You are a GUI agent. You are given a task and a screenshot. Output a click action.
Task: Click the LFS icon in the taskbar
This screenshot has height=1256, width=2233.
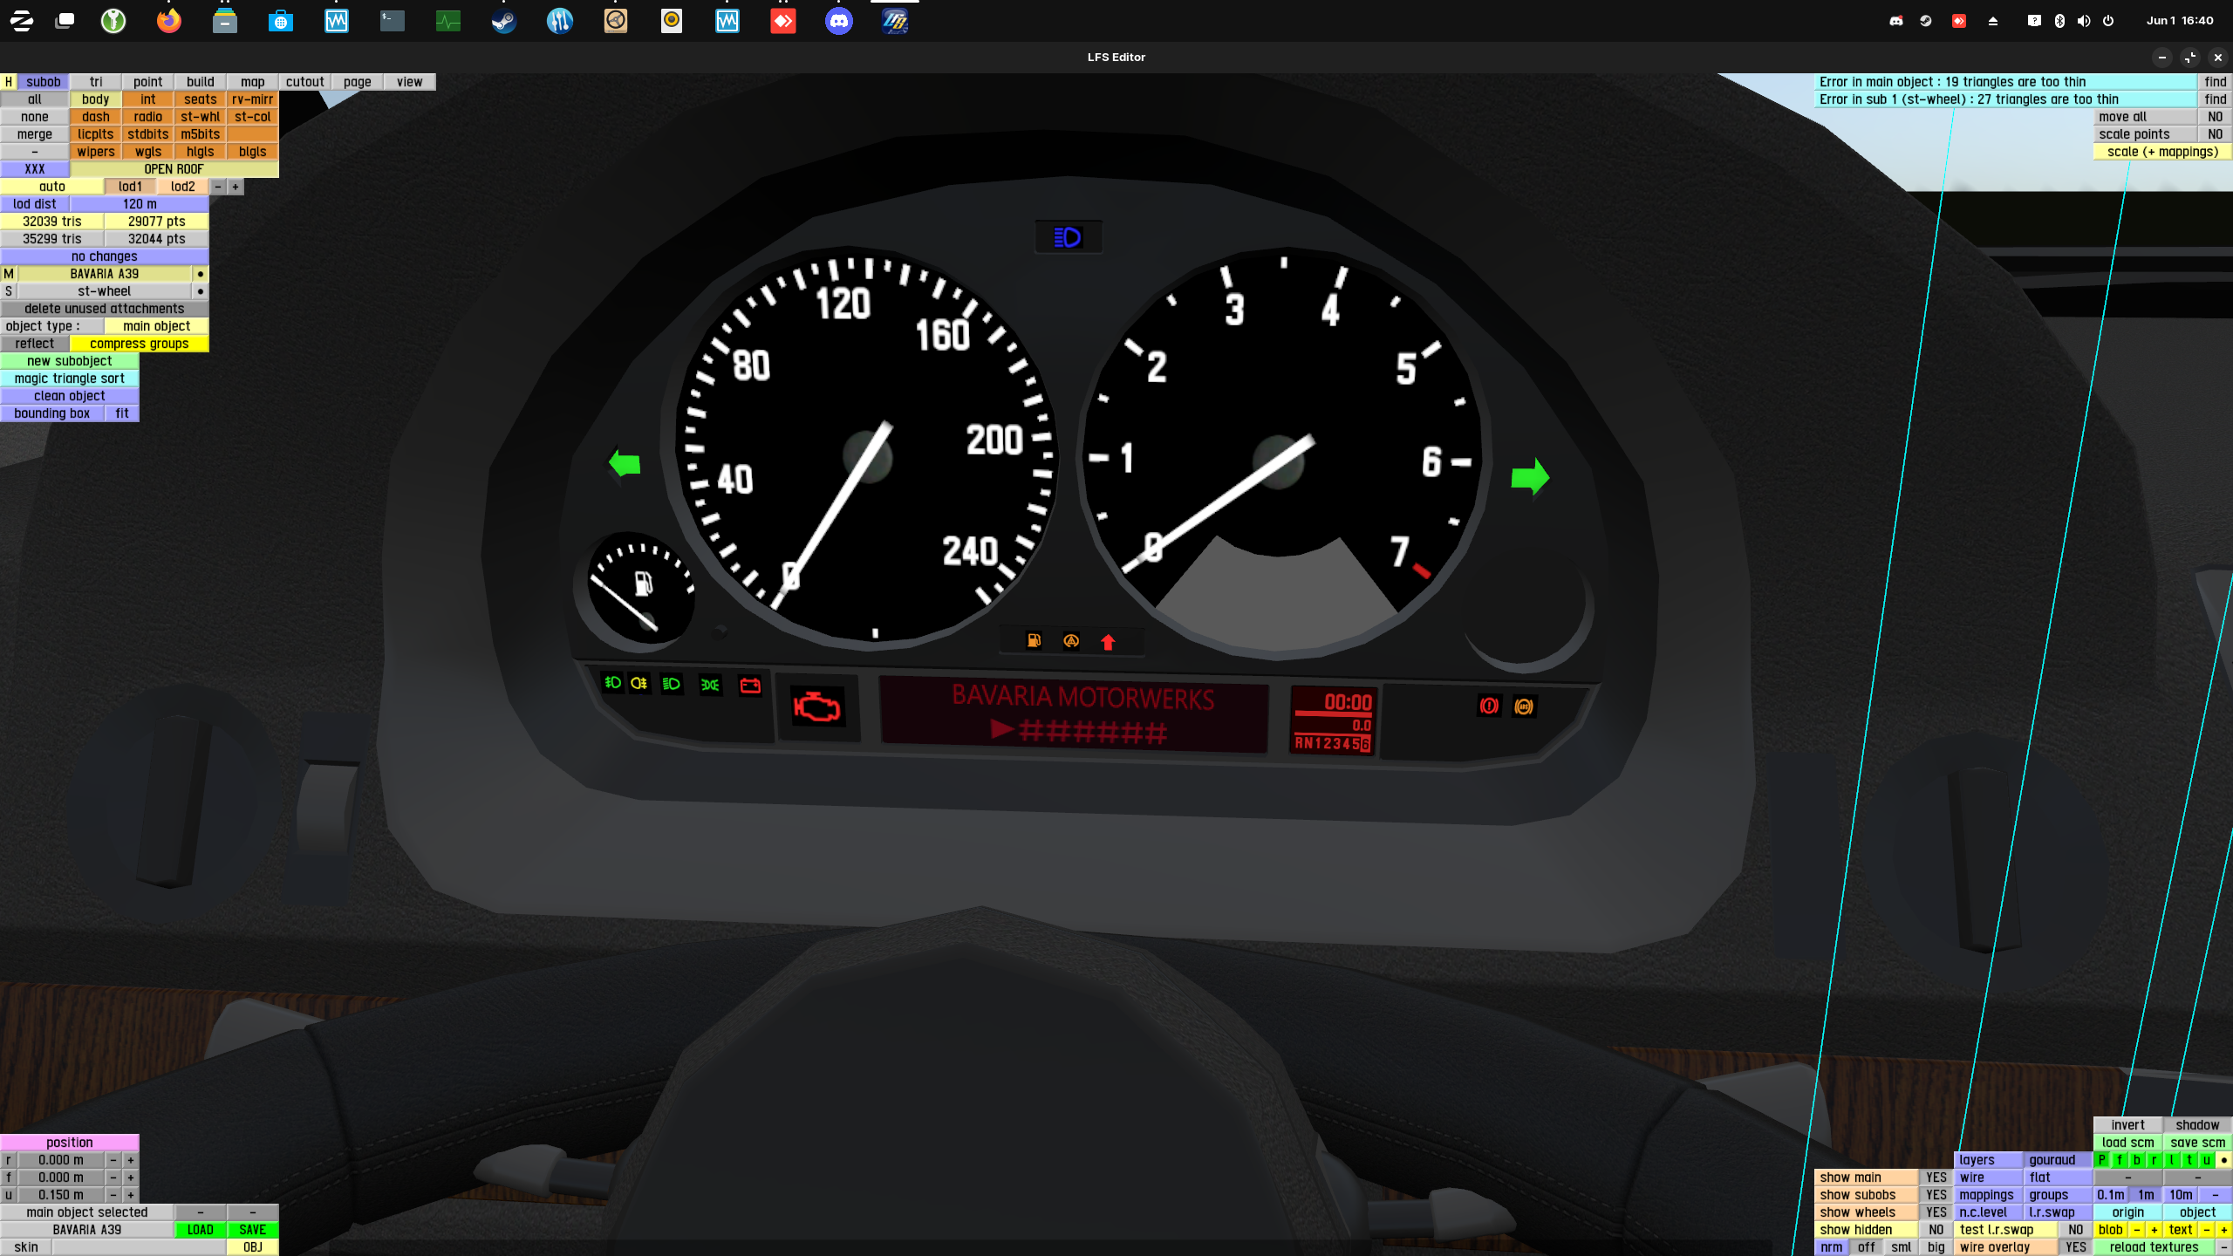[x=895, y=21]
